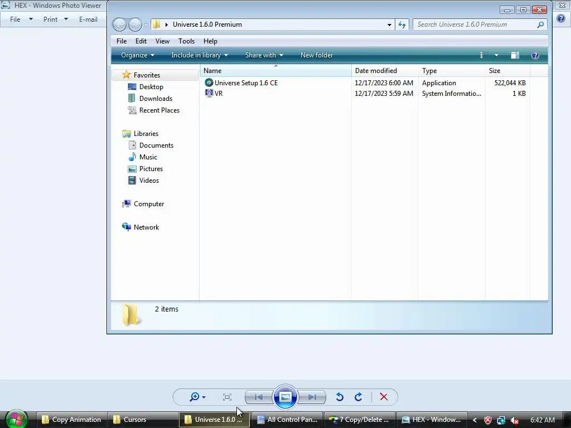The image size is (571, 428).
Task: Select the 12/17/2023 5:59 AM date cell
Action: (x=384, y=93)
